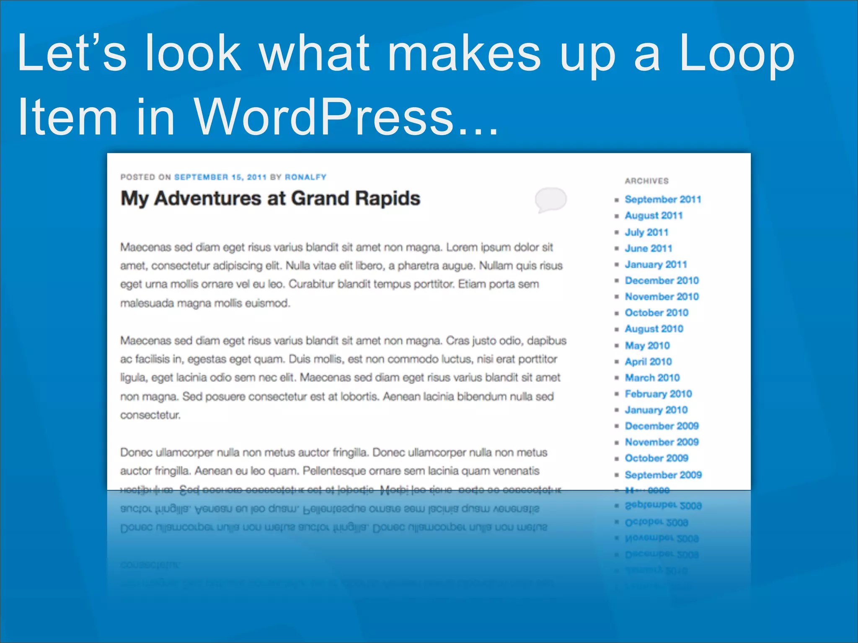Click the POSTED ON label text
Screen dimensions: 858x643
pyautogui.click(x=146, y=177)
